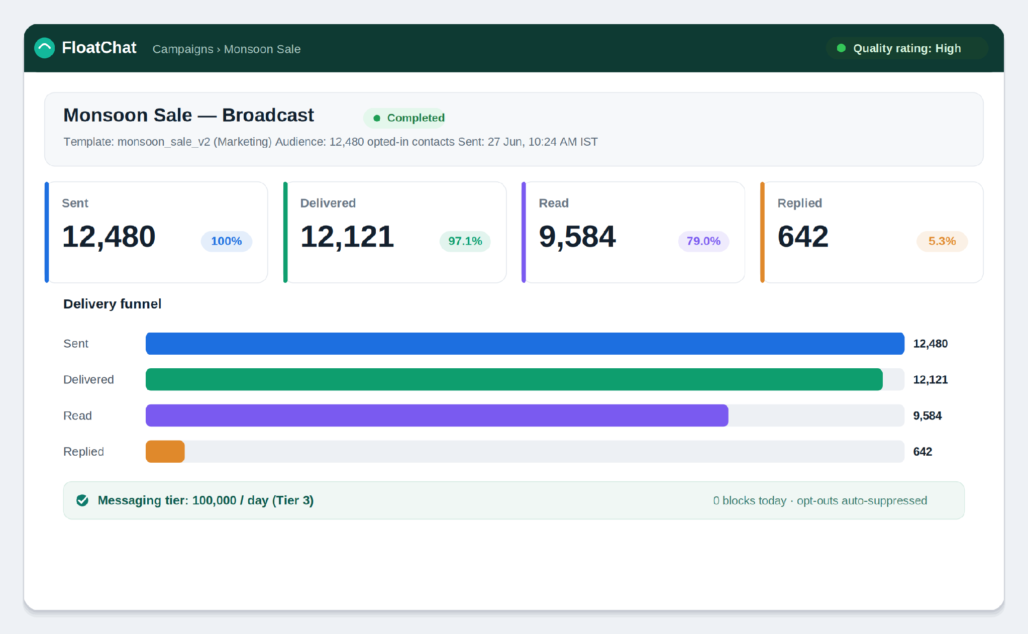Click the green dot in Quality rating badge
This screenshot has width=1028, height=634.
pyautogui.click(x=841, y=48)
